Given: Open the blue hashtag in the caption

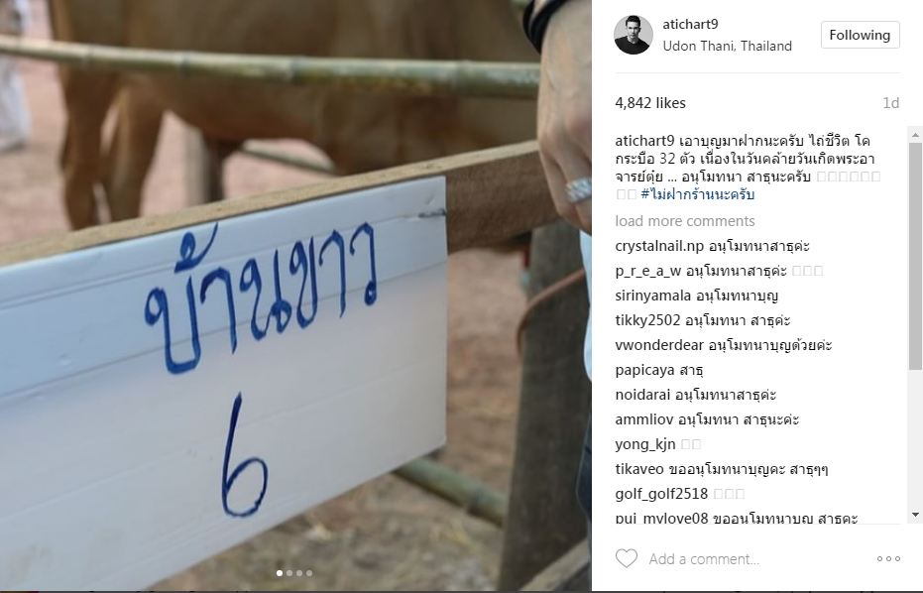Looking at the screenshot, I should coord(698,194).
